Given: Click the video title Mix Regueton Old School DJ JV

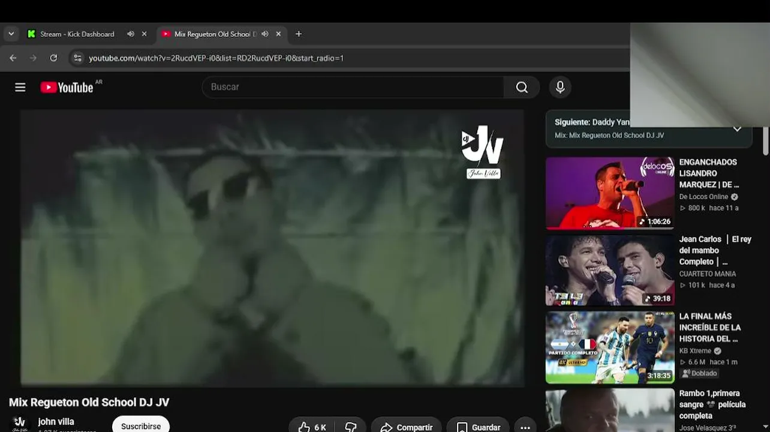Looking at the screenshot, I should tap(89, 403).
